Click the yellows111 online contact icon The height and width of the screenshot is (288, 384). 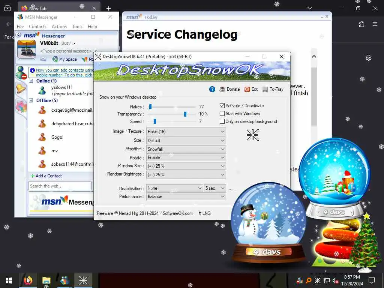point(42,90)
